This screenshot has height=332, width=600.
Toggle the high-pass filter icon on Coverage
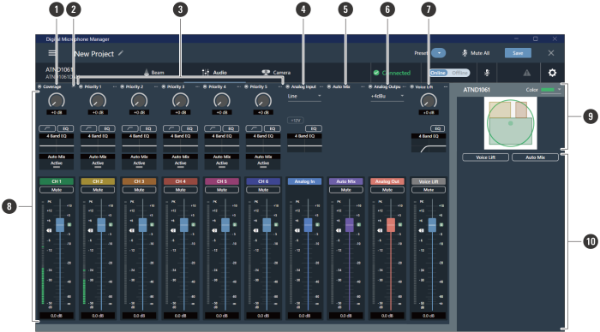[47, 128]
